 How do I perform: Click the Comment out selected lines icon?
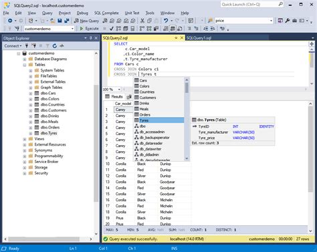coord(189,29)
